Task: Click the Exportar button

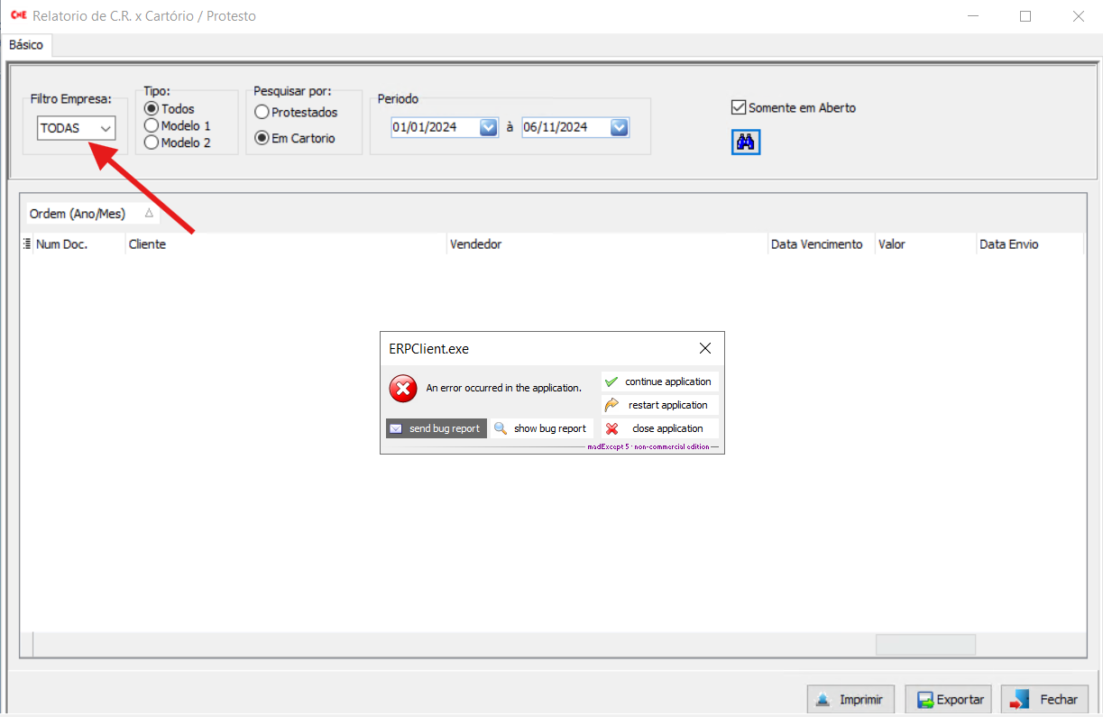Action: tap(948, 699)
